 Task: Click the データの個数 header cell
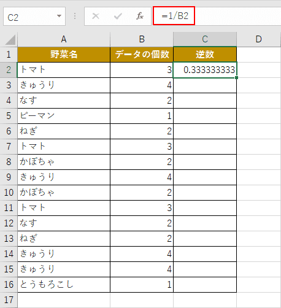(x=142, y=55)
